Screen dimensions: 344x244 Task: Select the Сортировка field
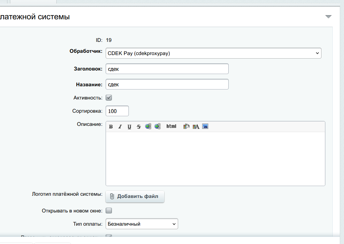click(x=117, y=111)
